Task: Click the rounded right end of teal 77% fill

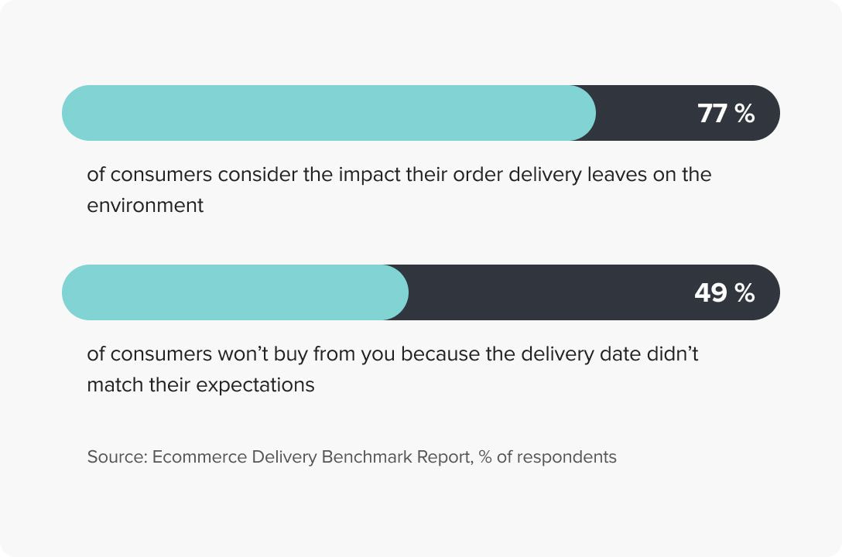Action: tap(583, 113)
